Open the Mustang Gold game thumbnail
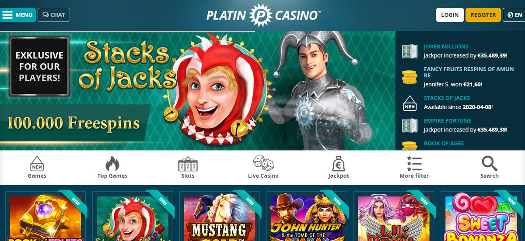The image size is (525, 241). 219,217
